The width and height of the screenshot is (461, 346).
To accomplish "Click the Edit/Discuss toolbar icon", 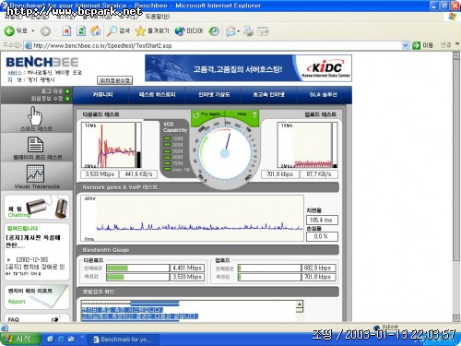I will click(x=263, y=31).
